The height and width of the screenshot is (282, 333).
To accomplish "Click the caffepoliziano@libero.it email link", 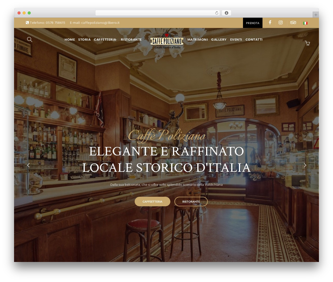I will pos(100,23).
